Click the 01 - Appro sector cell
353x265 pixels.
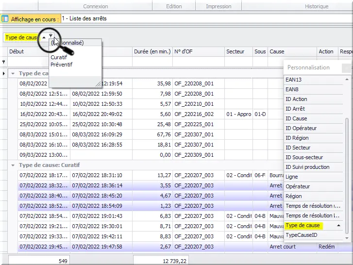238,114
